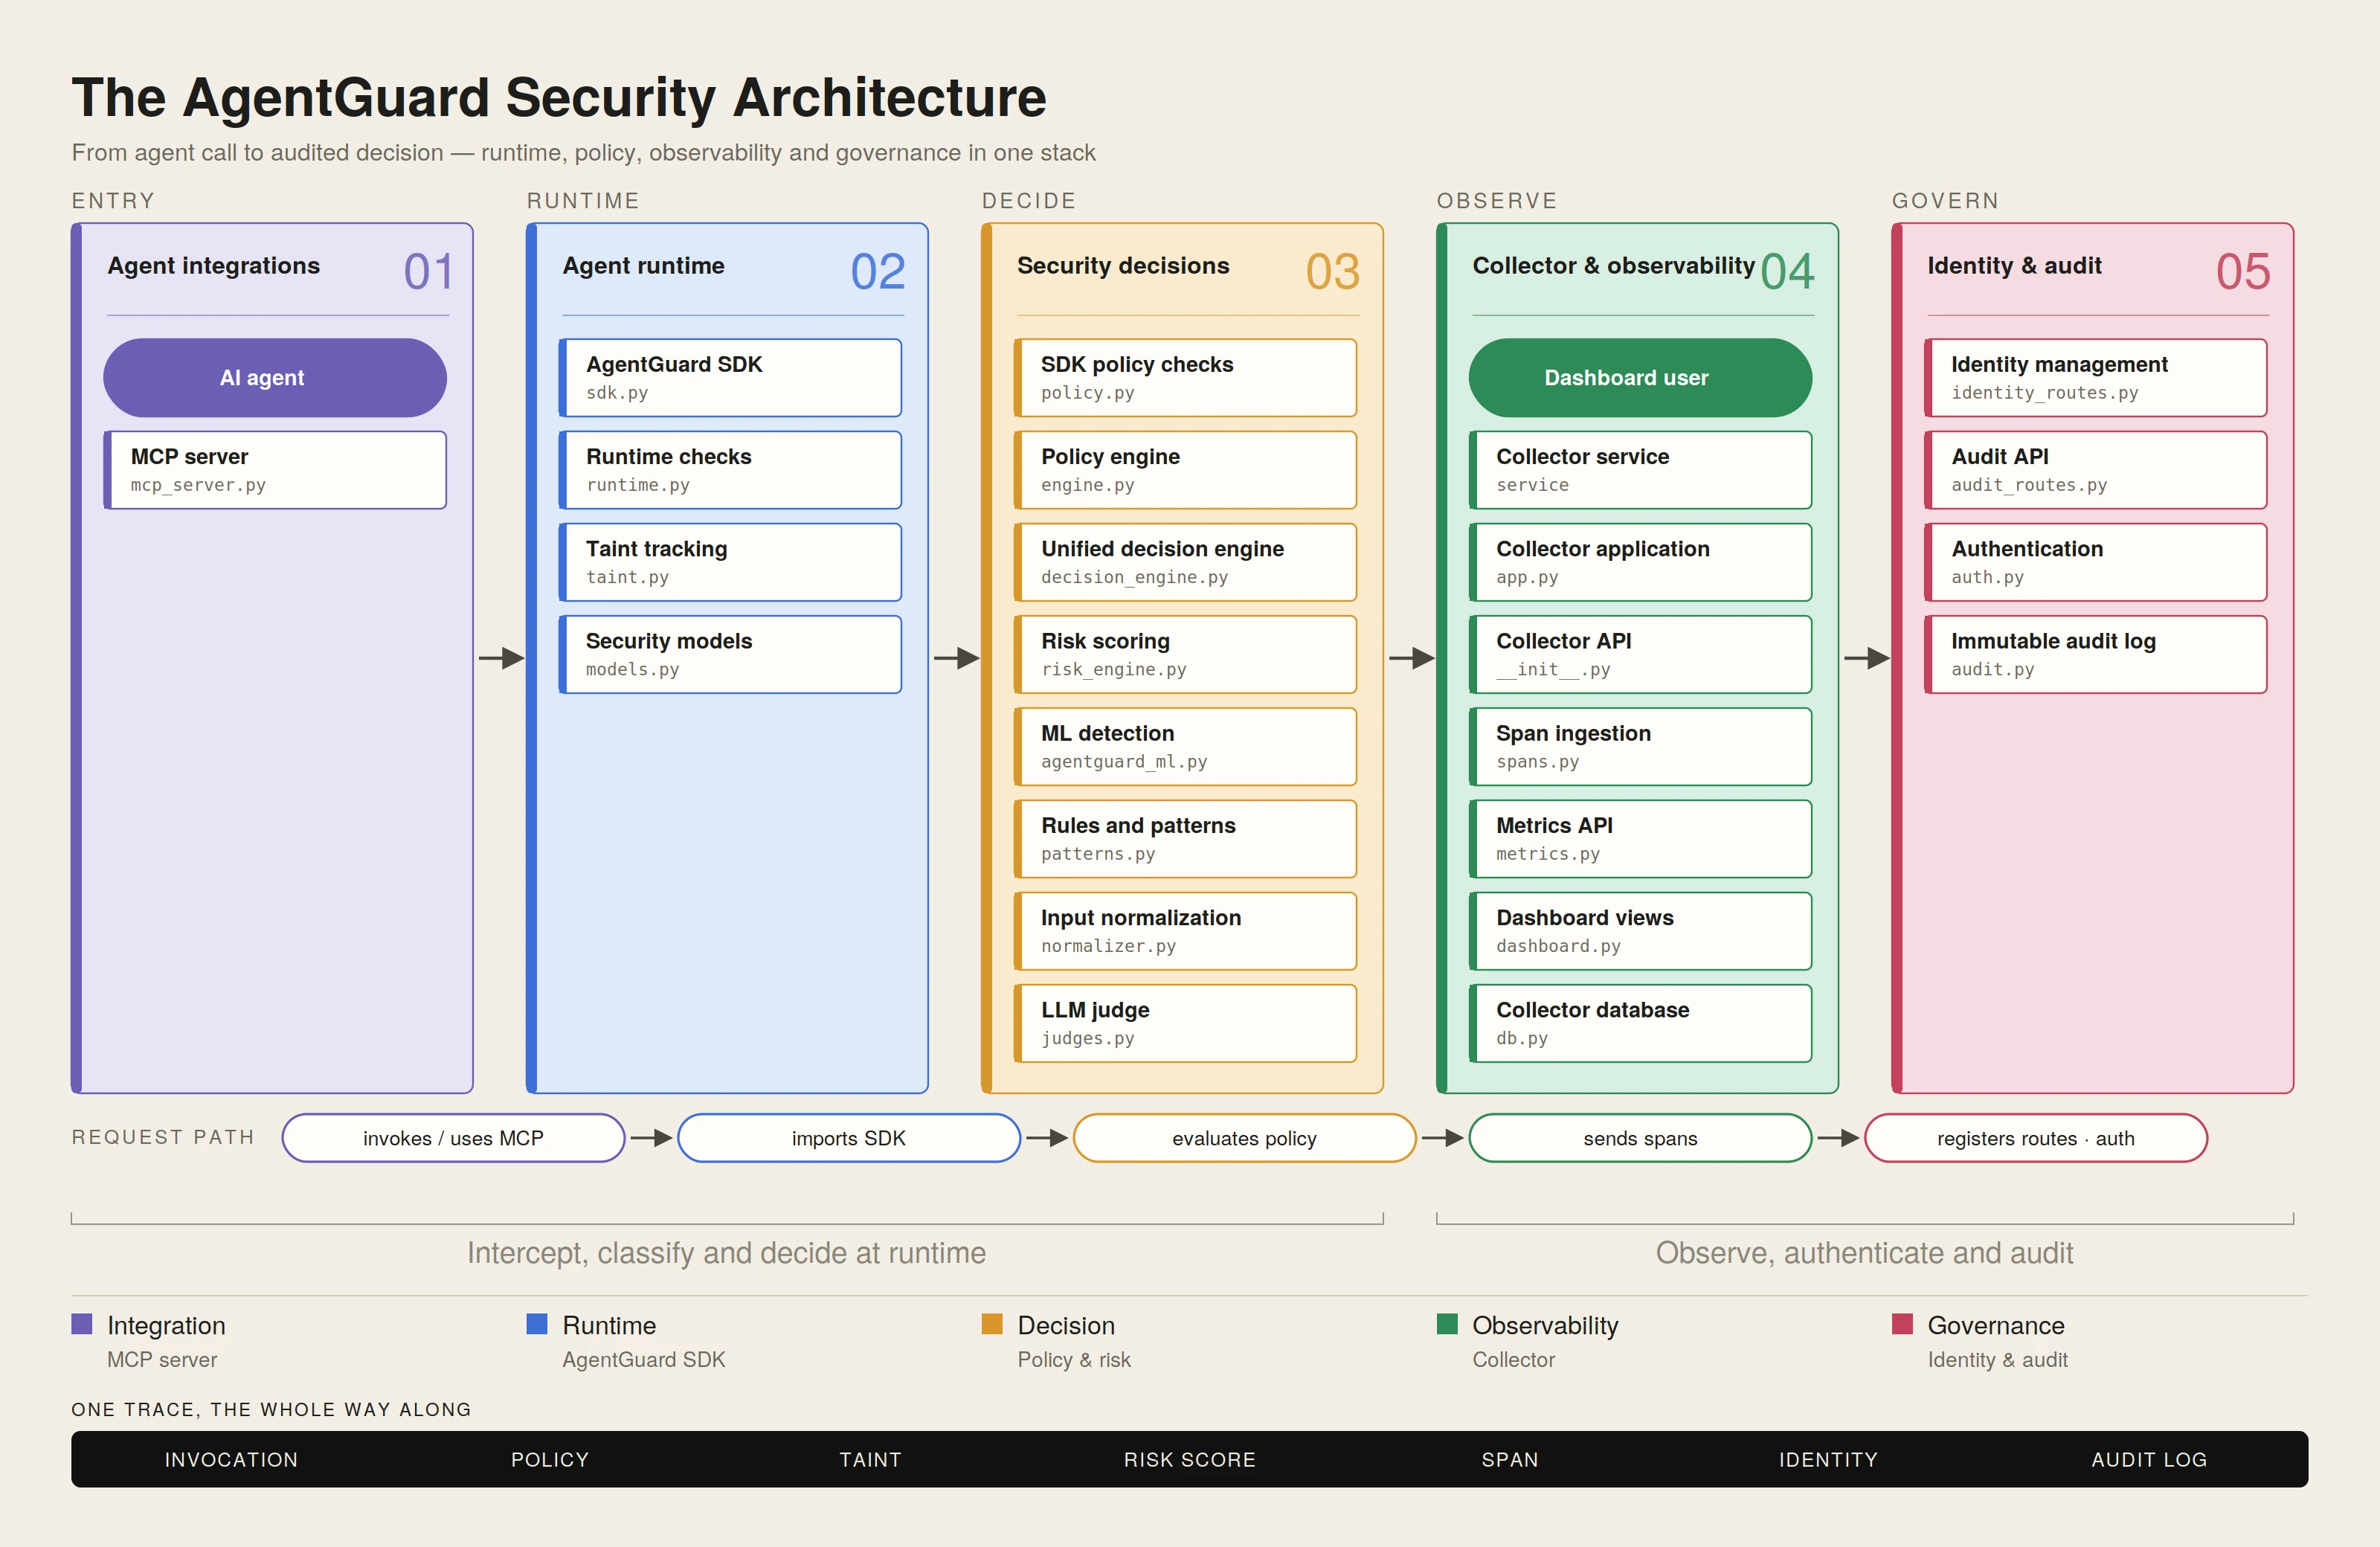Click the orange Decision legend swatch
Viewport: 2380px width, 1547px height.
(x=992, y=1324)
